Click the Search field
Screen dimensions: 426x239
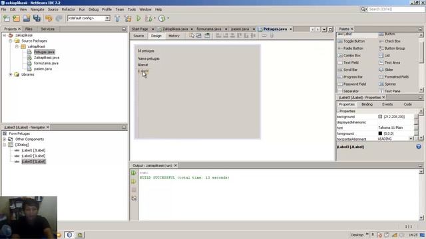tap(396, 9)
